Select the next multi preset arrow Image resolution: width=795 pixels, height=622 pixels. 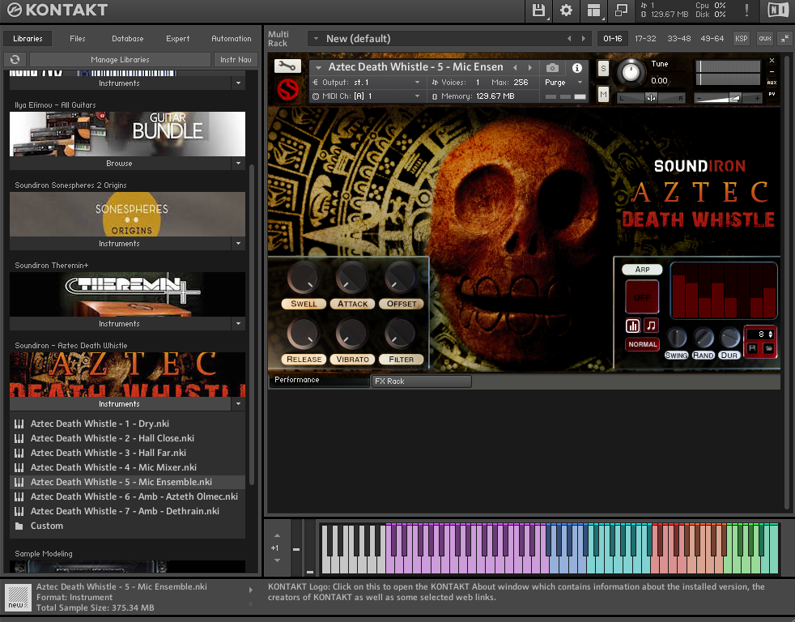(584, 39)
